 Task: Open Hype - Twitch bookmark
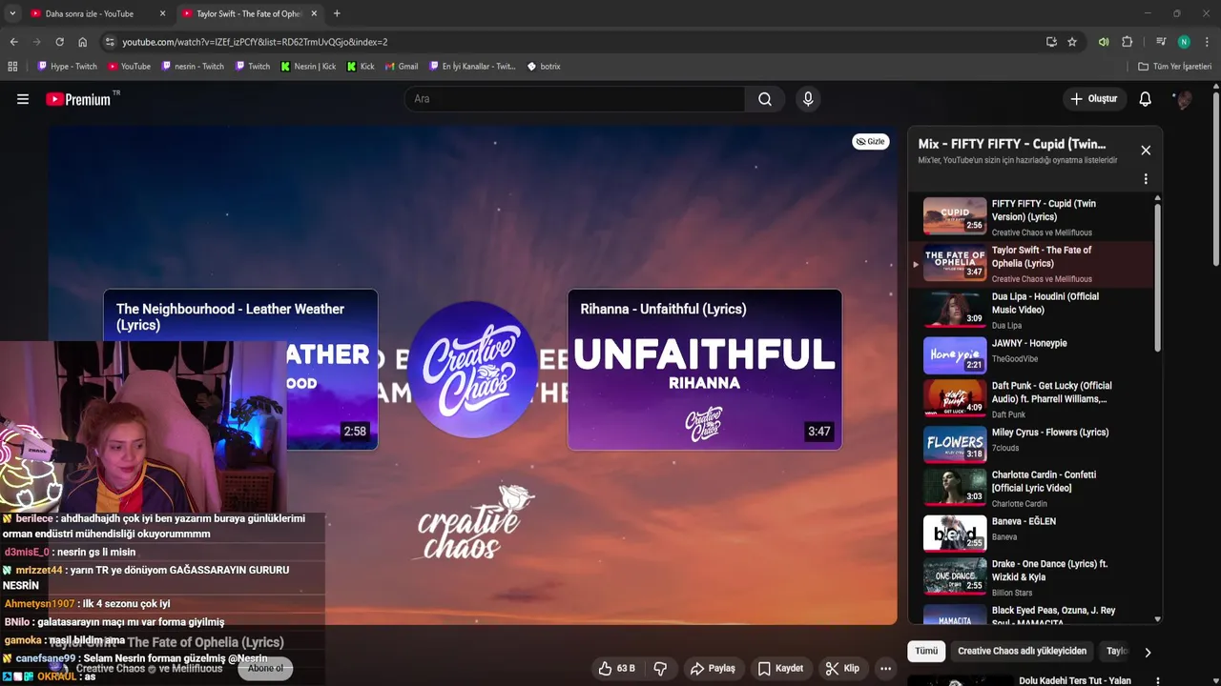coord(67,67)
